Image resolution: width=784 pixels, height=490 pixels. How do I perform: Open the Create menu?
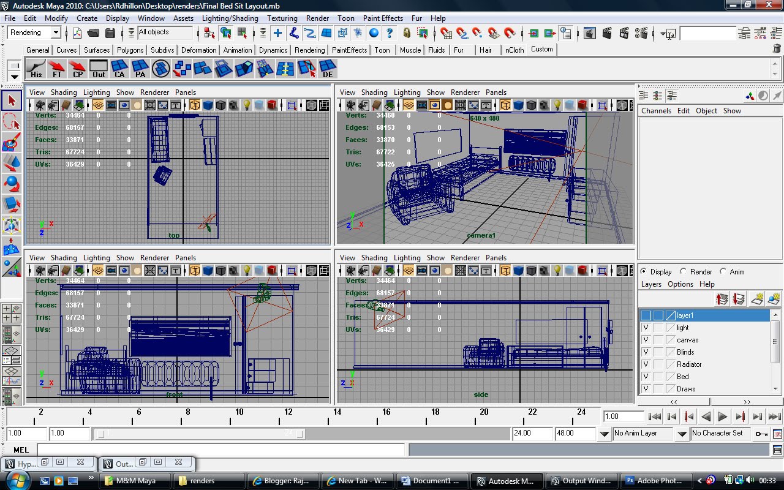[87, 18]
